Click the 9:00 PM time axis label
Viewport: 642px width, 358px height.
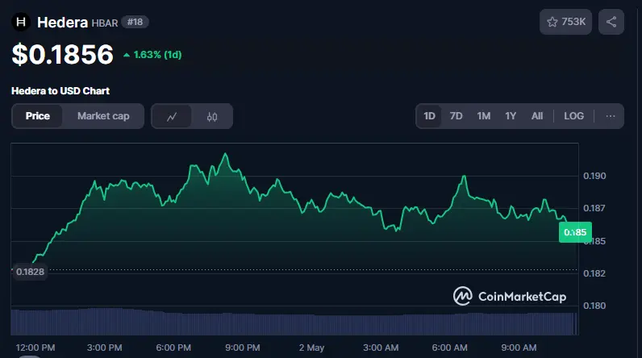(243, 348)
